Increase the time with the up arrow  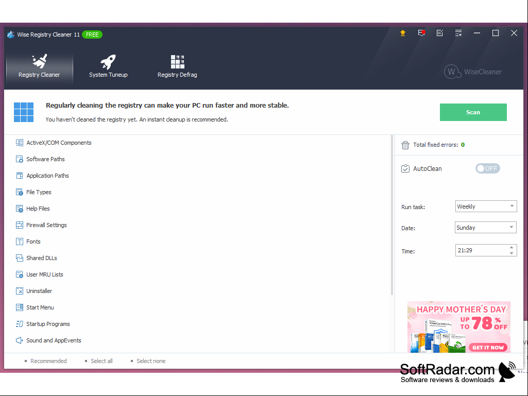[512, 248]
